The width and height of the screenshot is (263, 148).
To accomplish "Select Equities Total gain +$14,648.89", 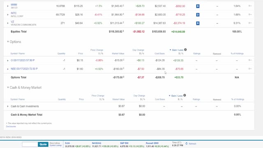I will click(178, 32).
